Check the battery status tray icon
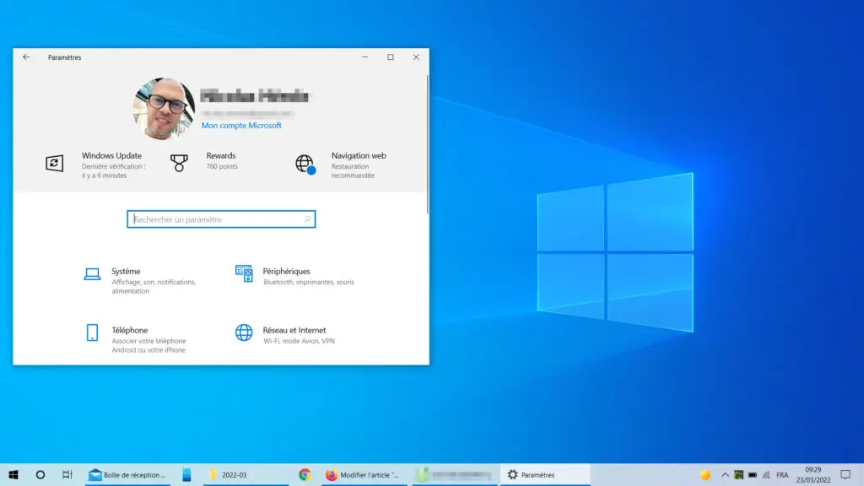 click(x=753, y=475)
